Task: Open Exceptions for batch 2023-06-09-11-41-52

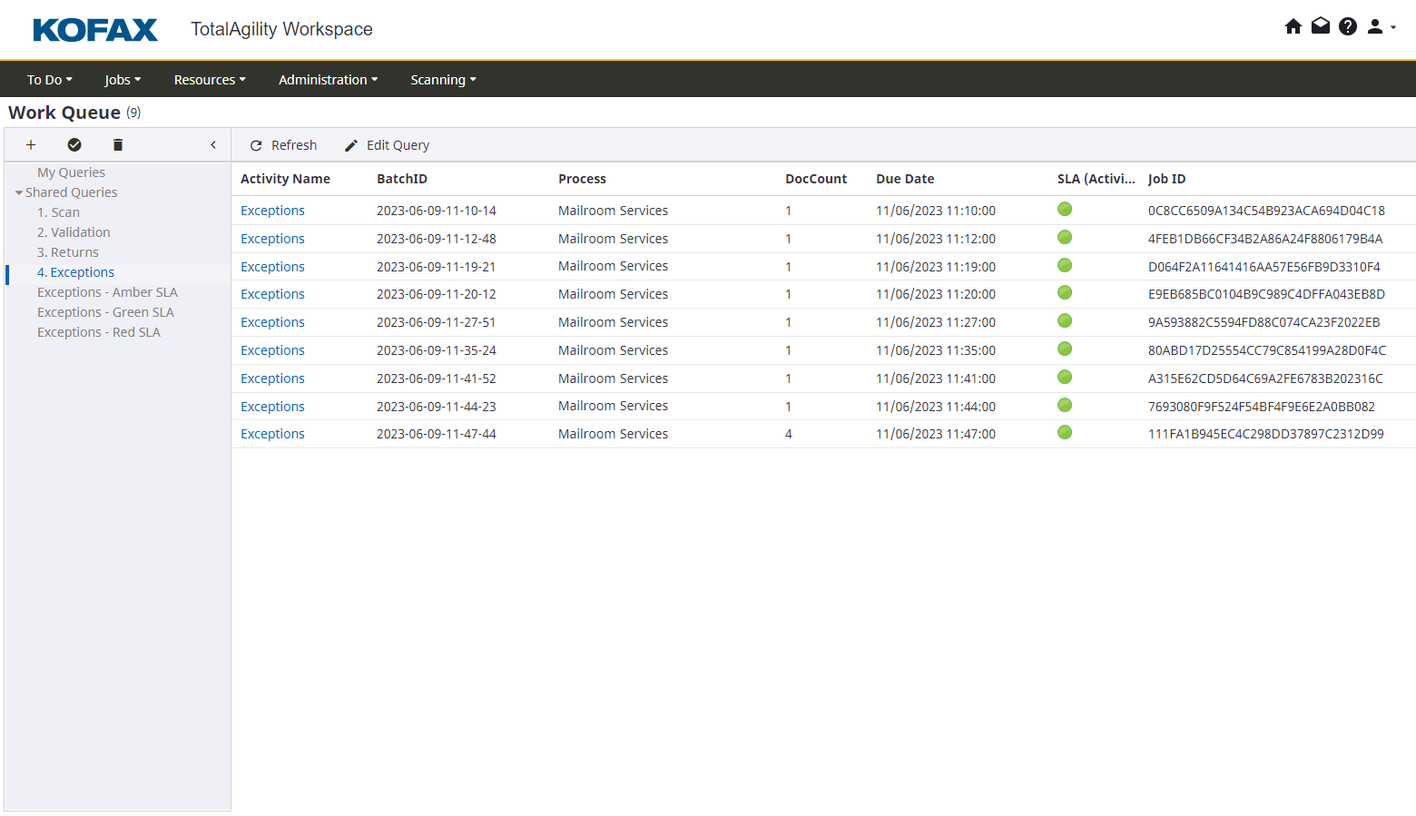Action: 272,379
